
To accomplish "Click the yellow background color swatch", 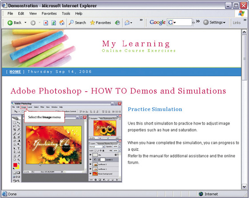I will [19, 168].
